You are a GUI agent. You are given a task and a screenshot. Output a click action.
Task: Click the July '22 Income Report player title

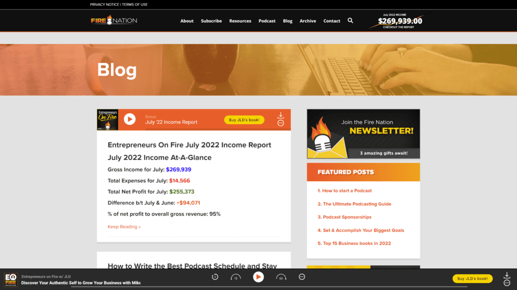click(x=171, y=122)
